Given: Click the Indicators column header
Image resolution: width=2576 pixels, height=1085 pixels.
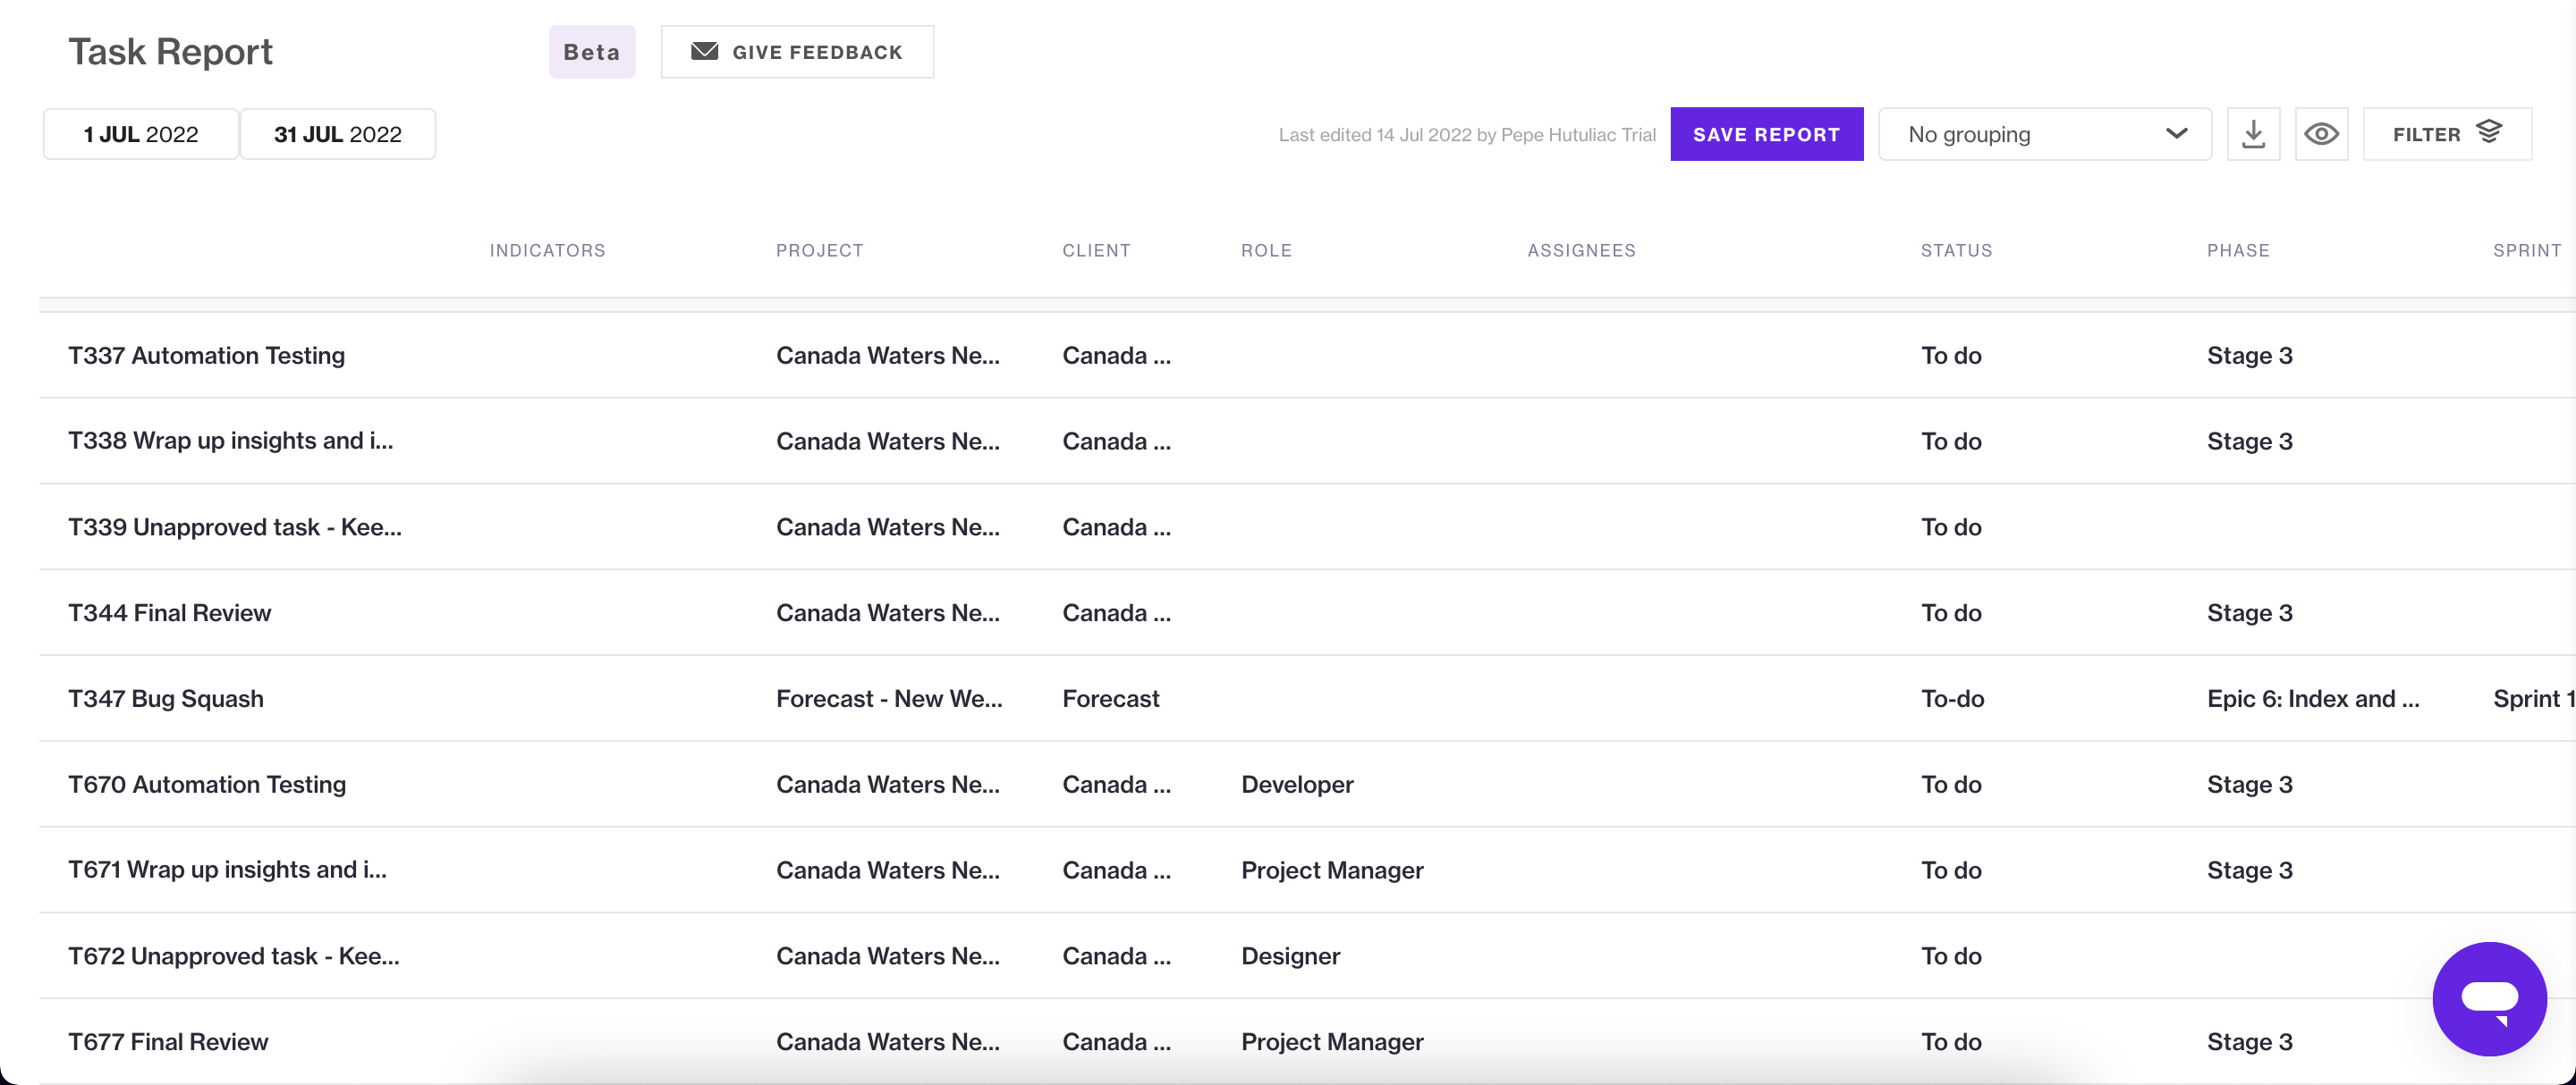Looking at the screenshot, I should (x=547, y=251).
